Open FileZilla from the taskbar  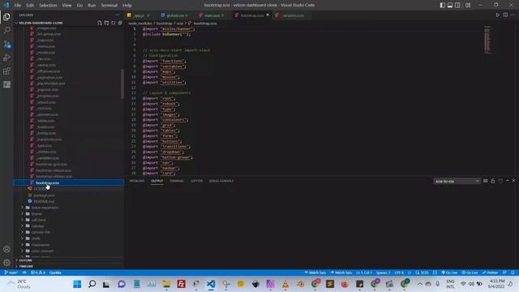point(182,284)
